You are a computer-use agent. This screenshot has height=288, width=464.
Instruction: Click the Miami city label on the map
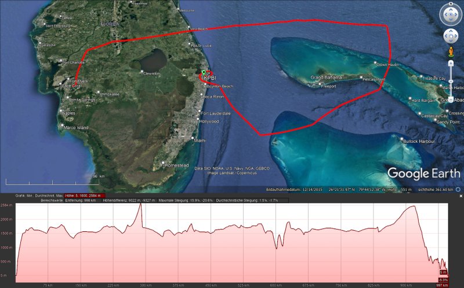click(x=200, y=141)
